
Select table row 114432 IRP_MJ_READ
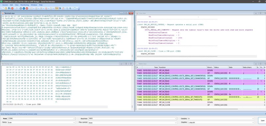(201, 70)
